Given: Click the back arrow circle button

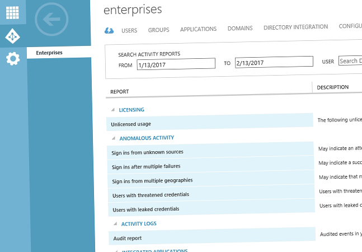Looking at the screenshot, I should (51, 21).
